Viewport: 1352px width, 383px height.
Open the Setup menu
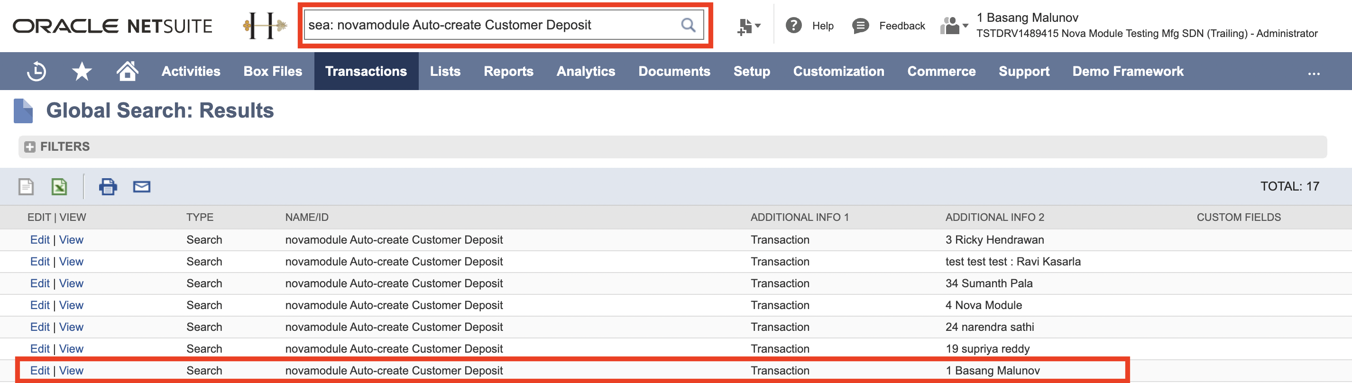tap(752, 72)
